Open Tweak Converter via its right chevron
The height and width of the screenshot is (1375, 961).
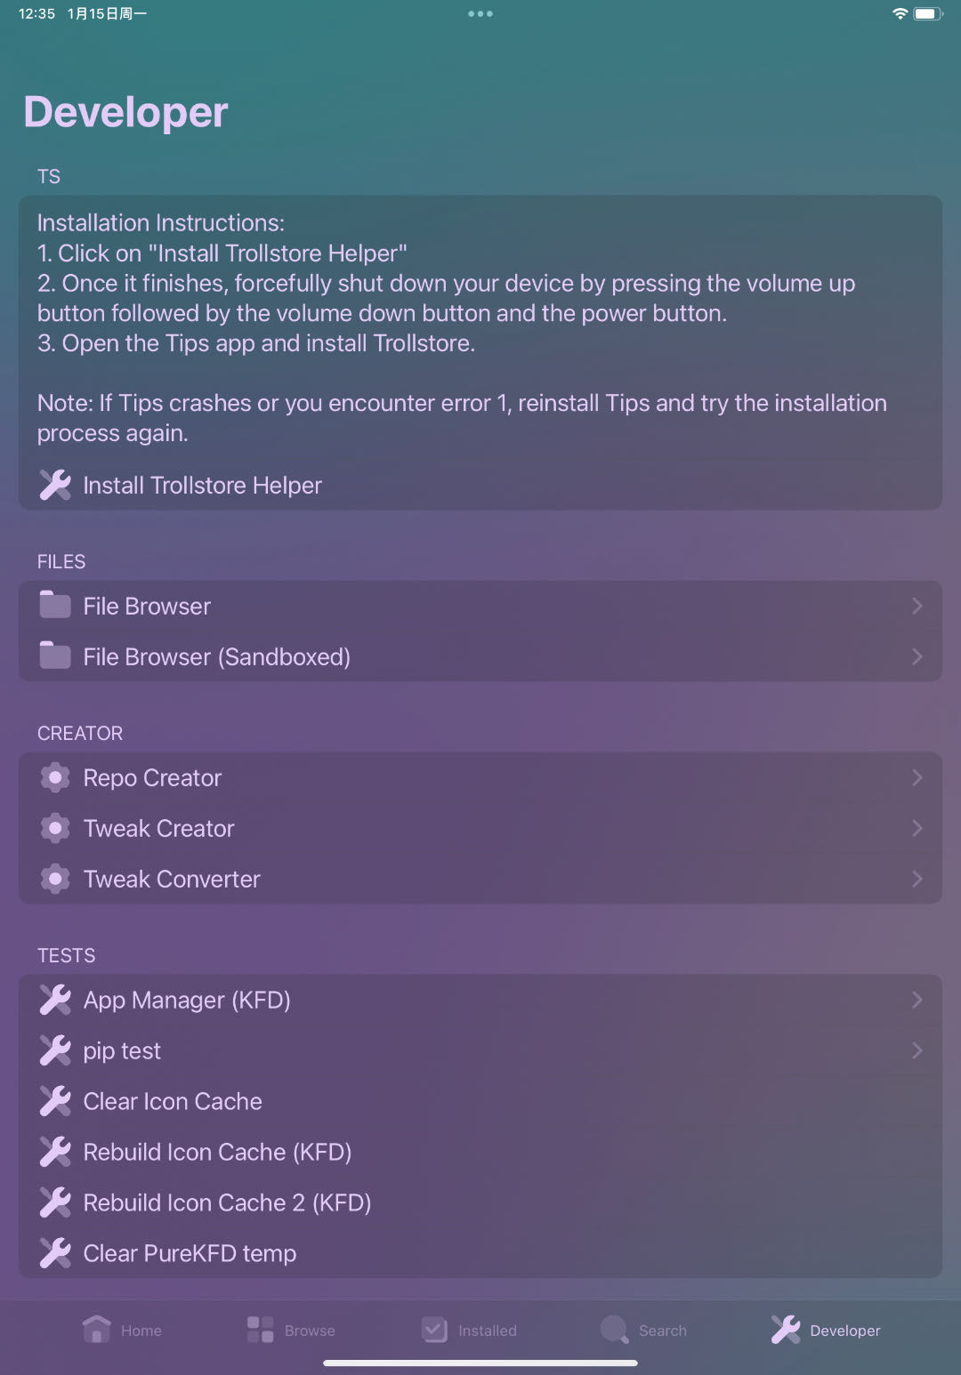(x=917, y=879)
